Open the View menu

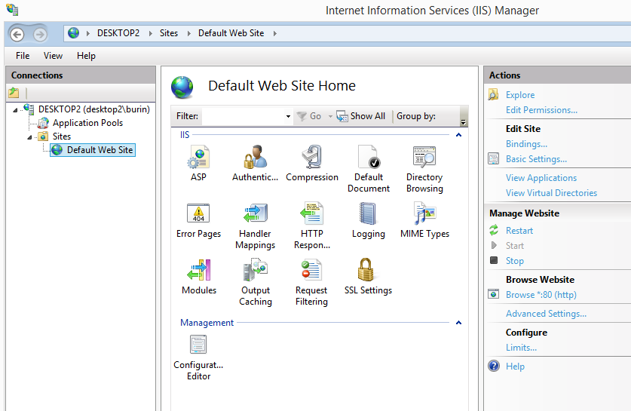tap(53, 56)
